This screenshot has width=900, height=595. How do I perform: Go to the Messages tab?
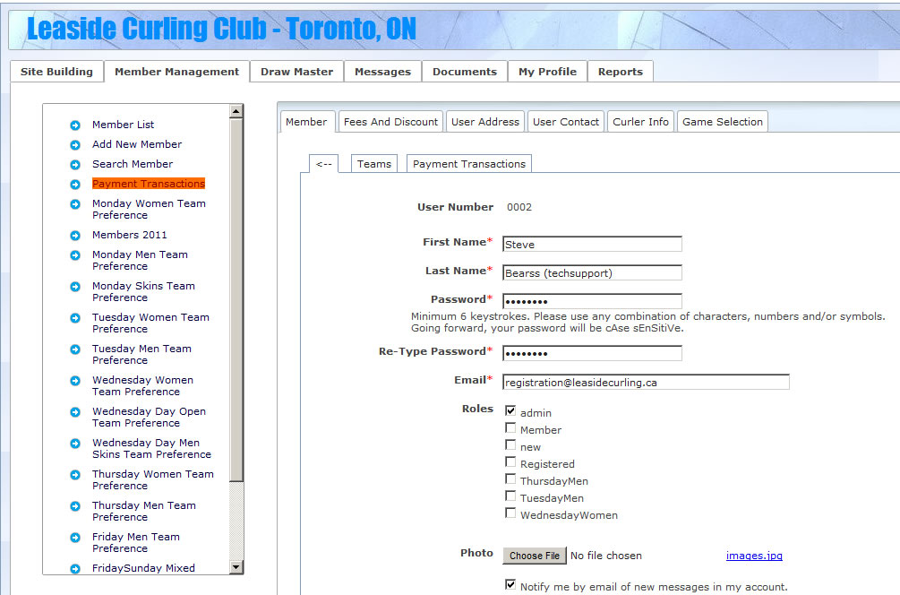pos(383,72)
